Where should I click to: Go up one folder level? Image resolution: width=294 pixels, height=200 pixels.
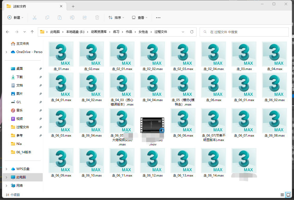pos(32,32)
